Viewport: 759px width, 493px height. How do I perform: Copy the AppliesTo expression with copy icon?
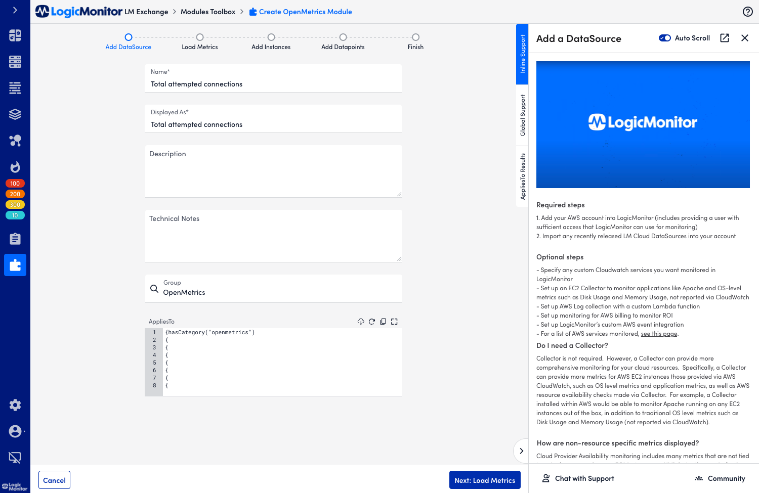coord(383,322)
